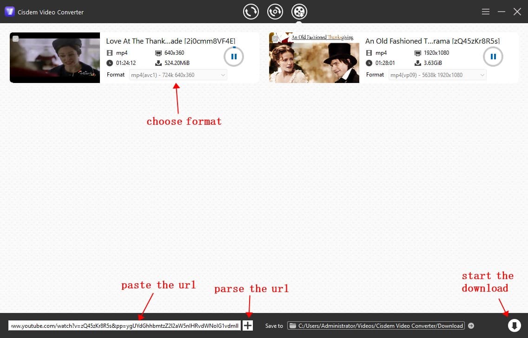Open format dropdown mp4(vp09) 5638k 1920x1080
The image size is (528, 338).
437,75
